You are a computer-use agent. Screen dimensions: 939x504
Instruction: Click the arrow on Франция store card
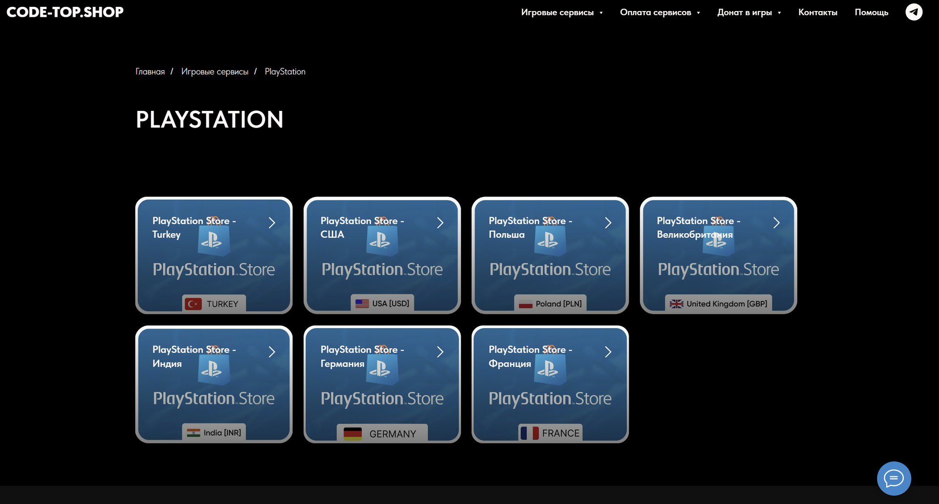coord(608,352)
